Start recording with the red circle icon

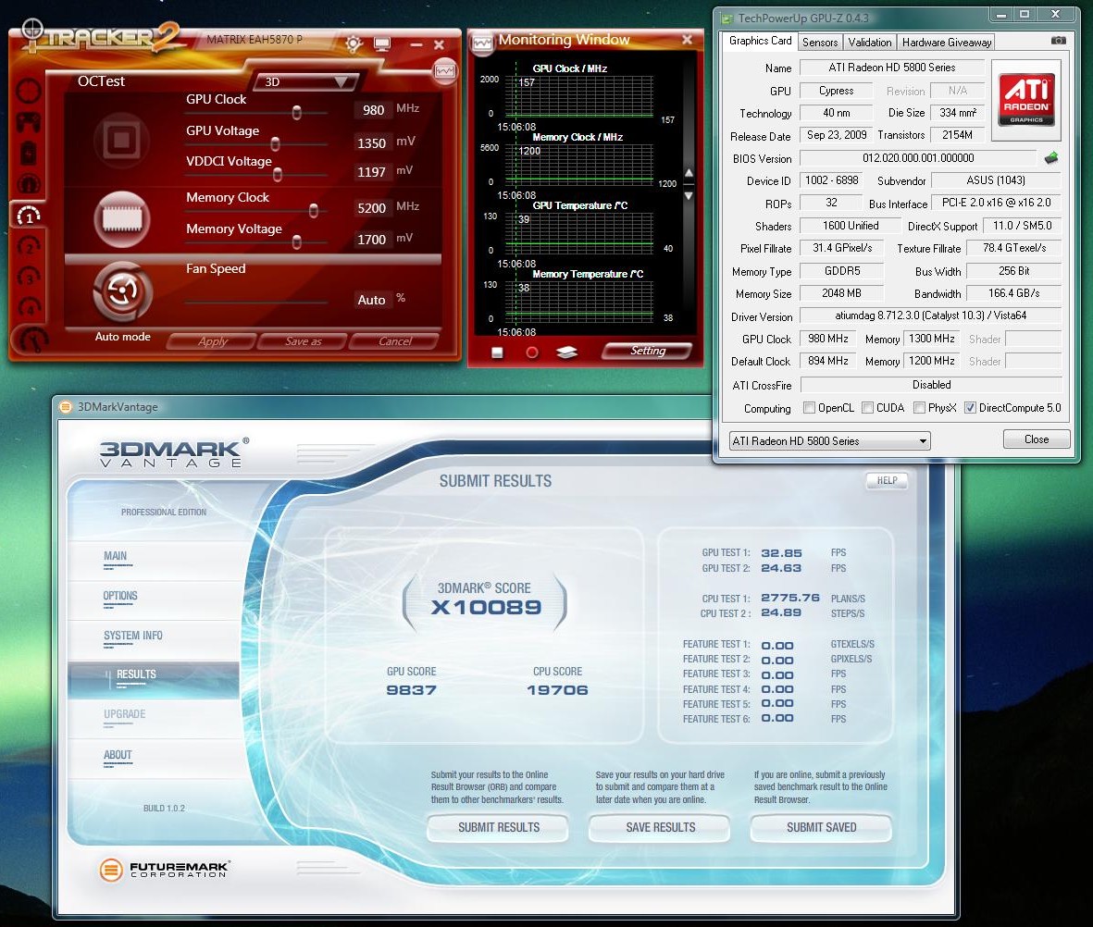pos(532,352)
